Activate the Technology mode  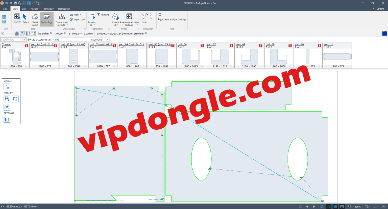click(46, 19)
